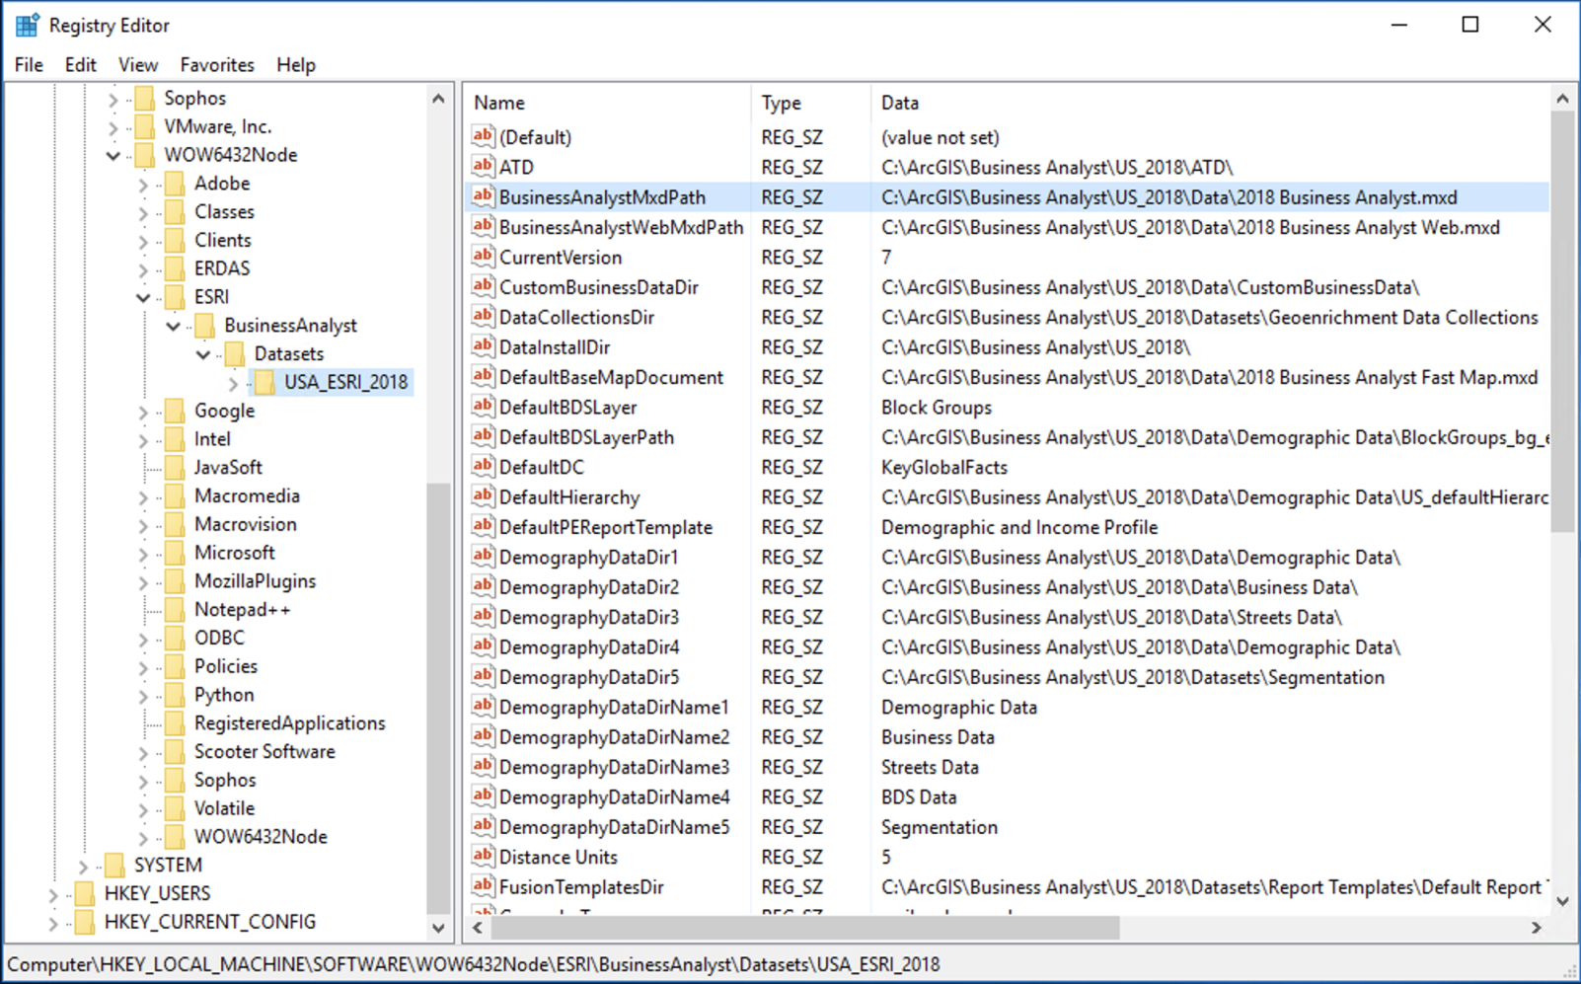Click the string icon beside DefaultHierarchy
The image size is (1581, 984).
click(x=483, y=496)
